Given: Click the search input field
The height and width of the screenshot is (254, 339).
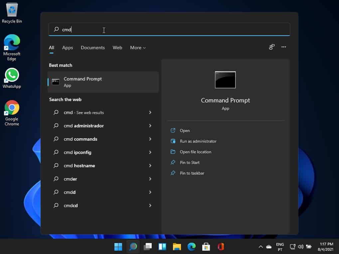Looking at the screenshot, I should coord(169,30).
